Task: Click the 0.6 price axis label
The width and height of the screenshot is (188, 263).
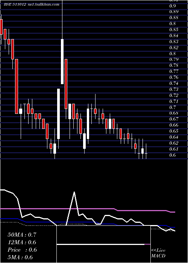Action: coord(172,155)
